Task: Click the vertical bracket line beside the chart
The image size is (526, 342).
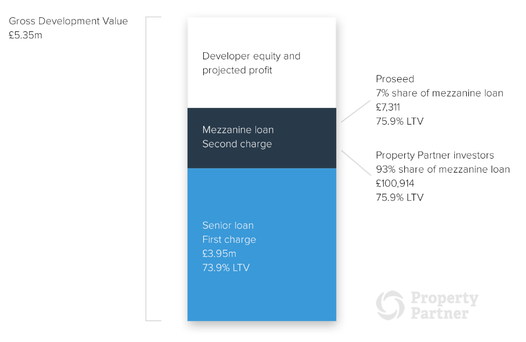Action: [146, 168]
